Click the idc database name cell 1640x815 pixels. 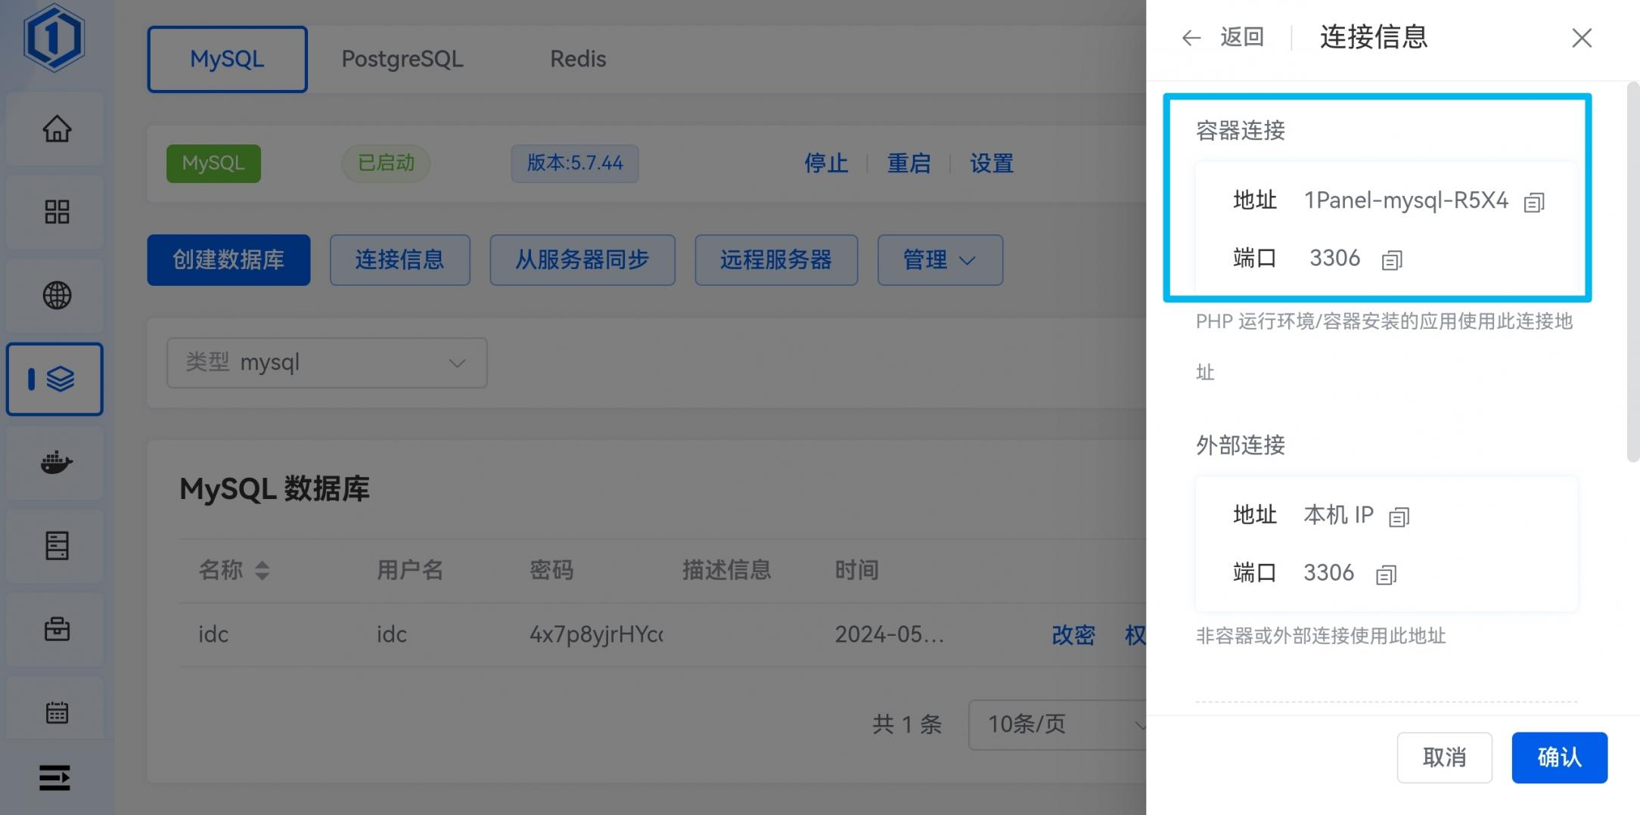(213, 634)
